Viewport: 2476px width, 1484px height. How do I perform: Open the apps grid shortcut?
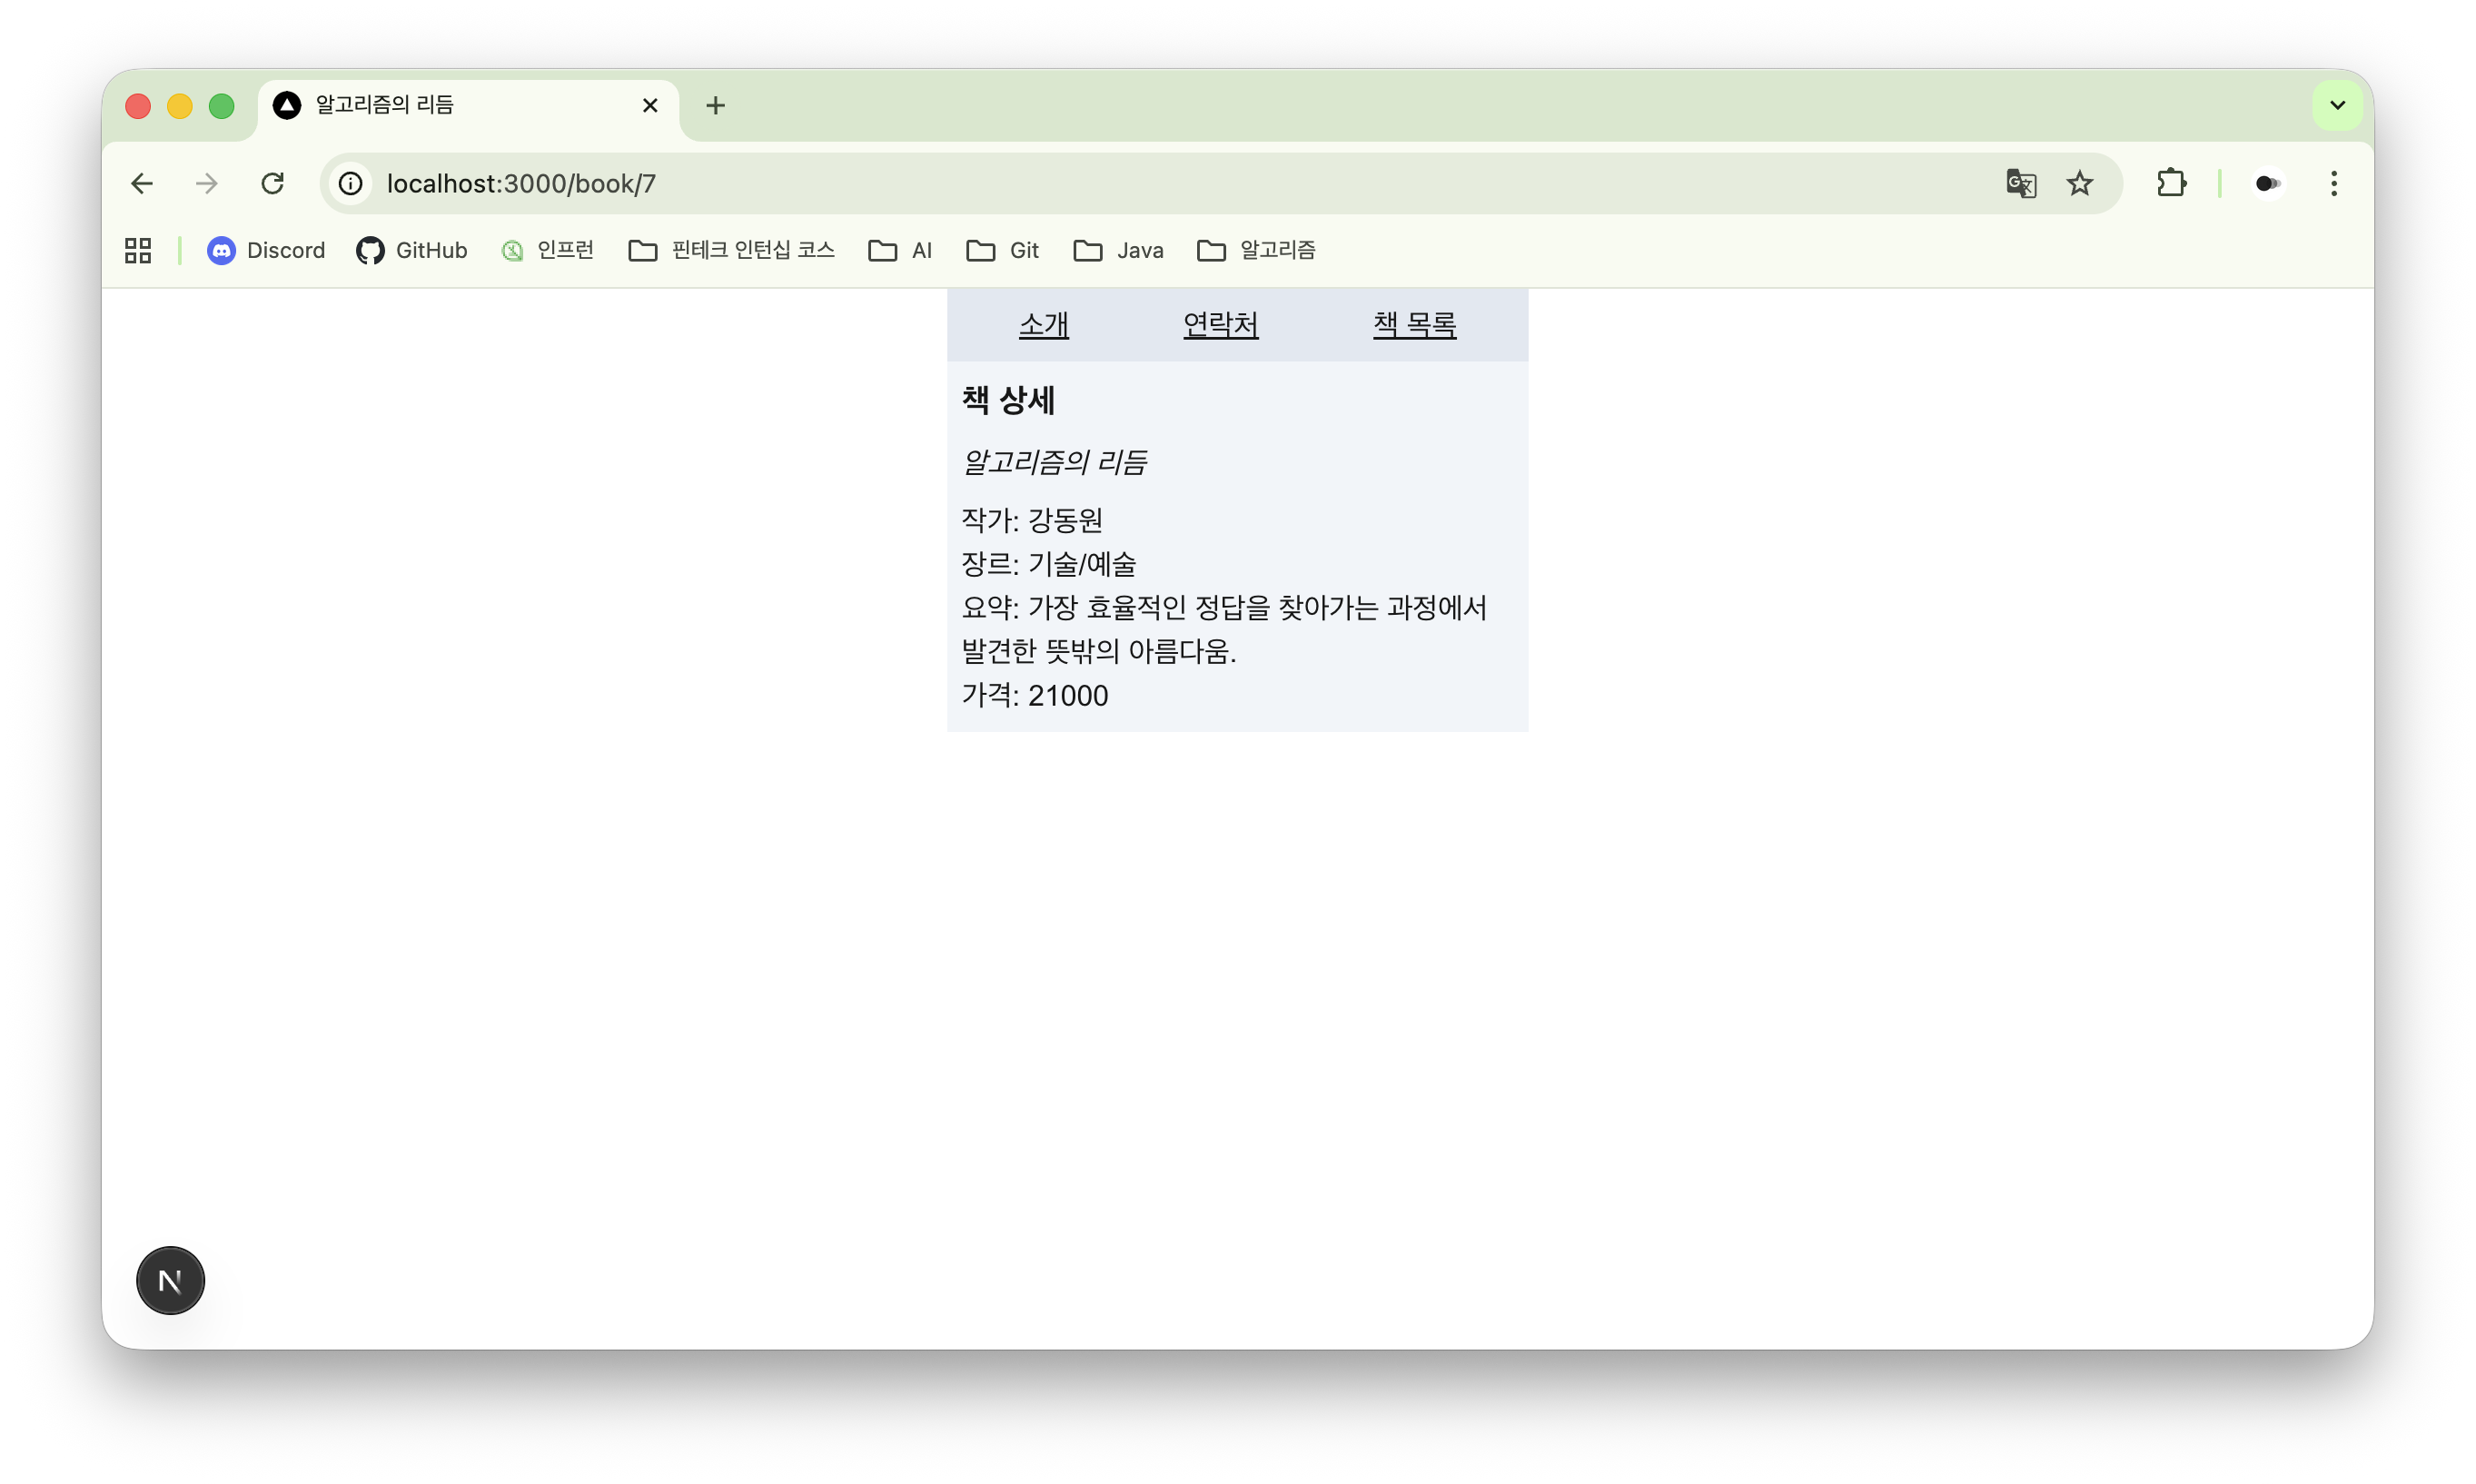pyautogui.click(x=138, y=250)
